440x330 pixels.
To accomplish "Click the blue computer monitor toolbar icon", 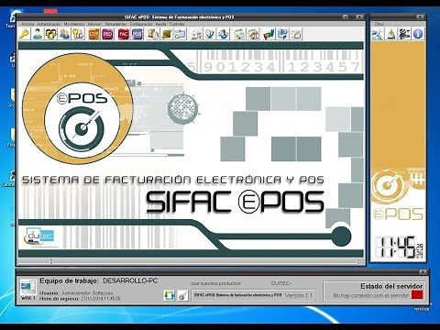I will [x=282, y=34].
